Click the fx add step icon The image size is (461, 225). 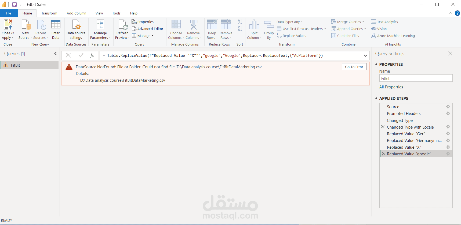pyautogui.click(x=92, y=55)
